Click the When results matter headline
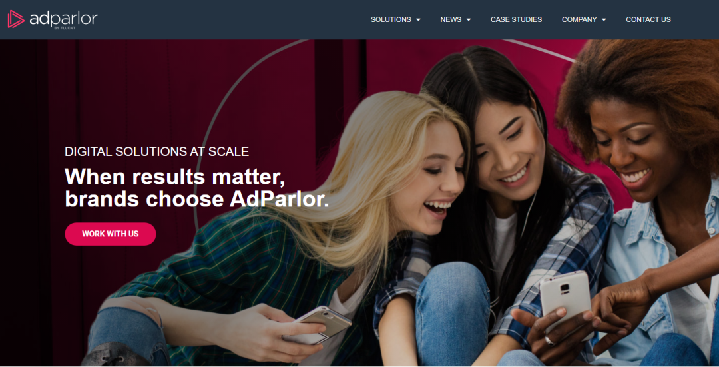Screen dimensions: 719x367 point(197,188)
